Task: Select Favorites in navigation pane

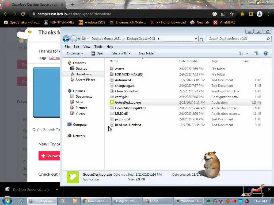Action: tap(79, 63)
